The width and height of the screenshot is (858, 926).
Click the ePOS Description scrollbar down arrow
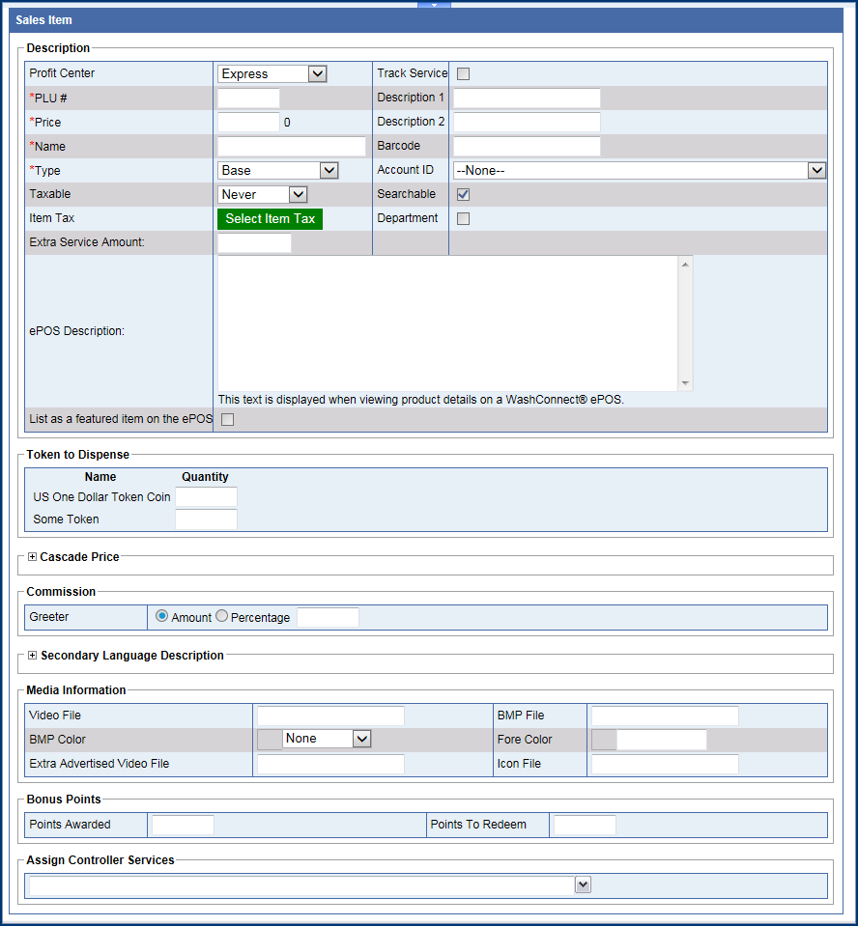point(685,383)
